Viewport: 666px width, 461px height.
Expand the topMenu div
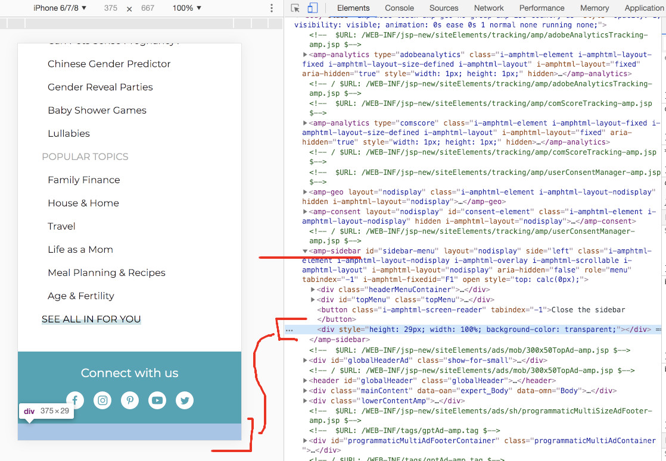tap(313, 300)
